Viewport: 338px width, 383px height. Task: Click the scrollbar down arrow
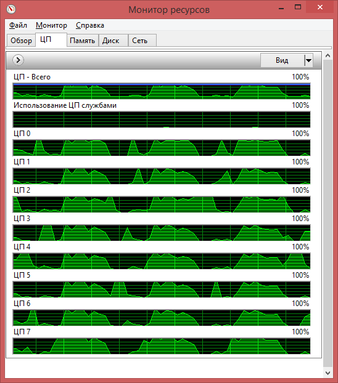[x=328, y=373]
